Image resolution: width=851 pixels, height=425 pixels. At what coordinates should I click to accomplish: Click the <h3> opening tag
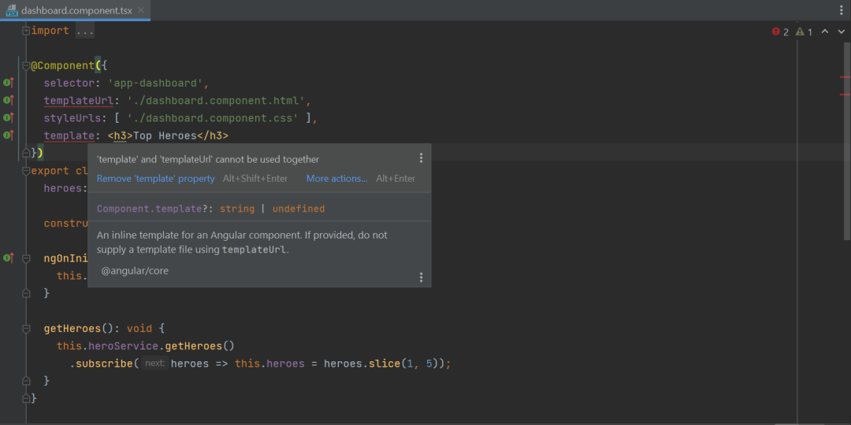pos(121,135)
